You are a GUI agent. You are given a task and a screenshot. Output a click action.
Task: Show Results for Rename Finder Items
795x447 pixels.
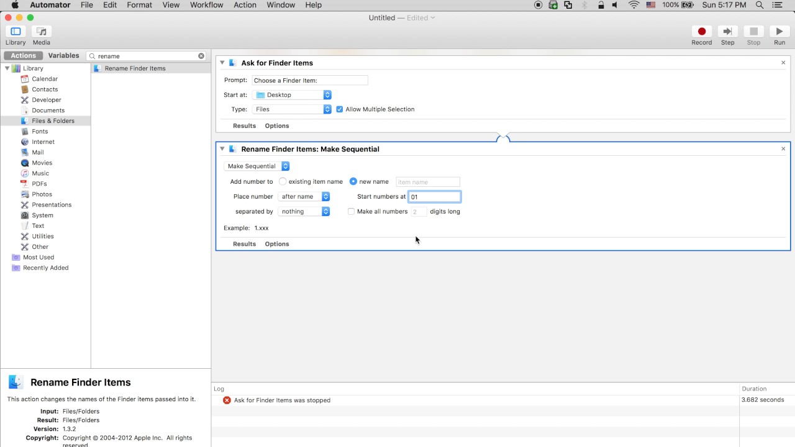click(x=244, y=244)
